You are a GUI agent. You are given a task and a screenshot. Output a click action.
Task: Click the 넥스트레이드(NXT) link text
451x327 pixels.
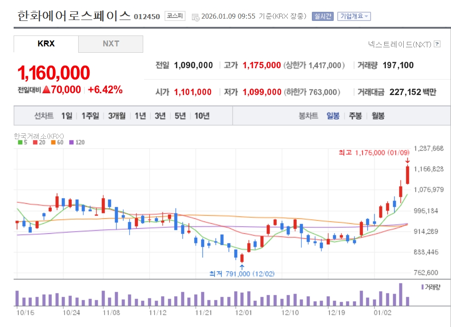(x=400, y=44)
